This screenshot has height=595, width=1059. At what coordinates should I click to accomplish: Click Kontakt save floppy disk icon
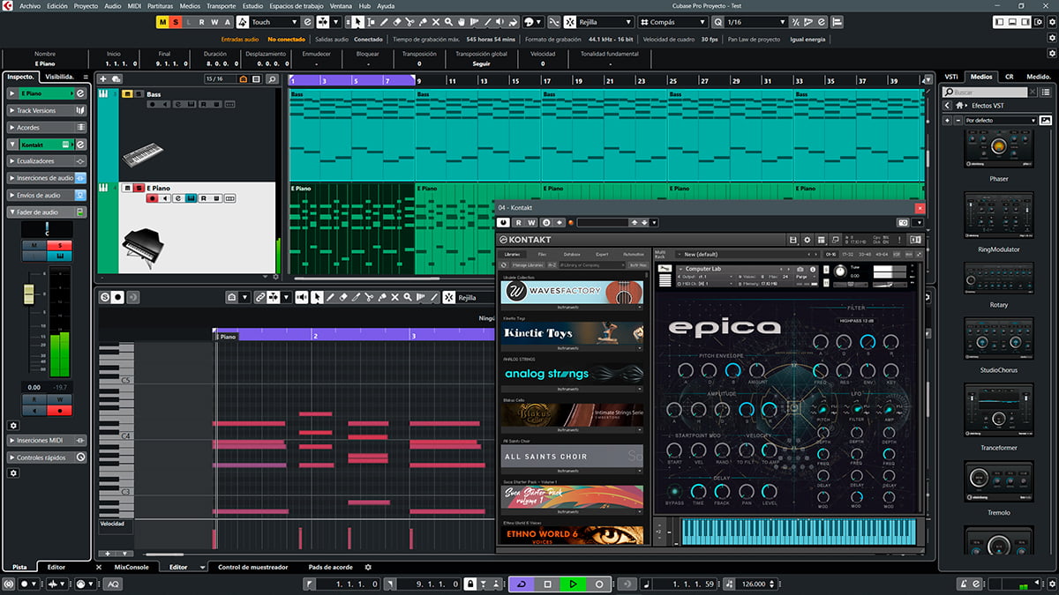point(793,240)
